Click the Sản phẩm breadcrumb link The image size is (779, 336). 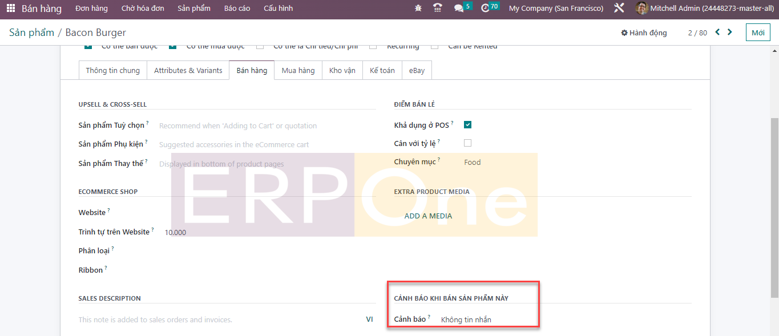(31, 33)
